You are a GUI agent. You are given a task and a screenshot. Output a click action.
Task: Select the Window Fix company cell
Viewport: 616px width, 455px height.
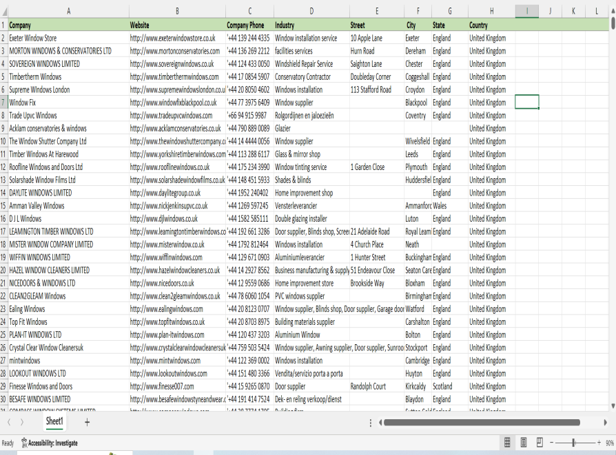coord(68,103)
